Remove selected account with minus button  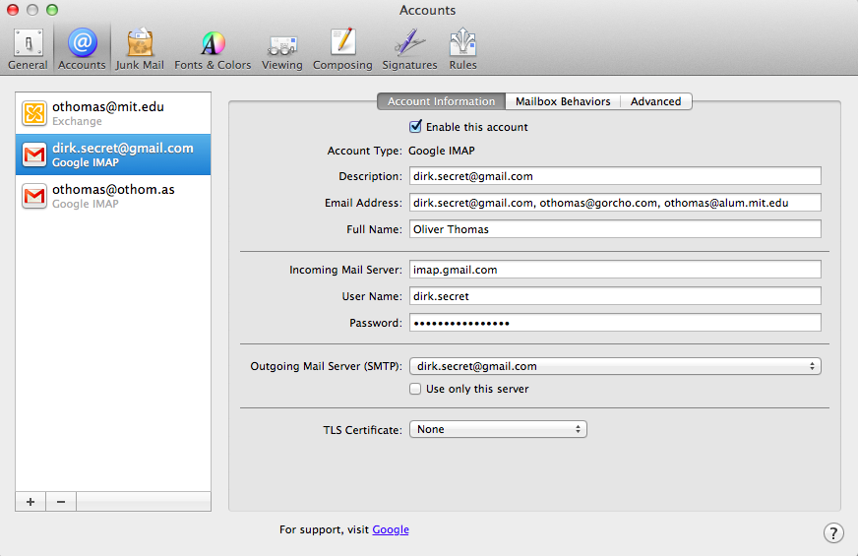pyautogui.click(x=61, y=501)
